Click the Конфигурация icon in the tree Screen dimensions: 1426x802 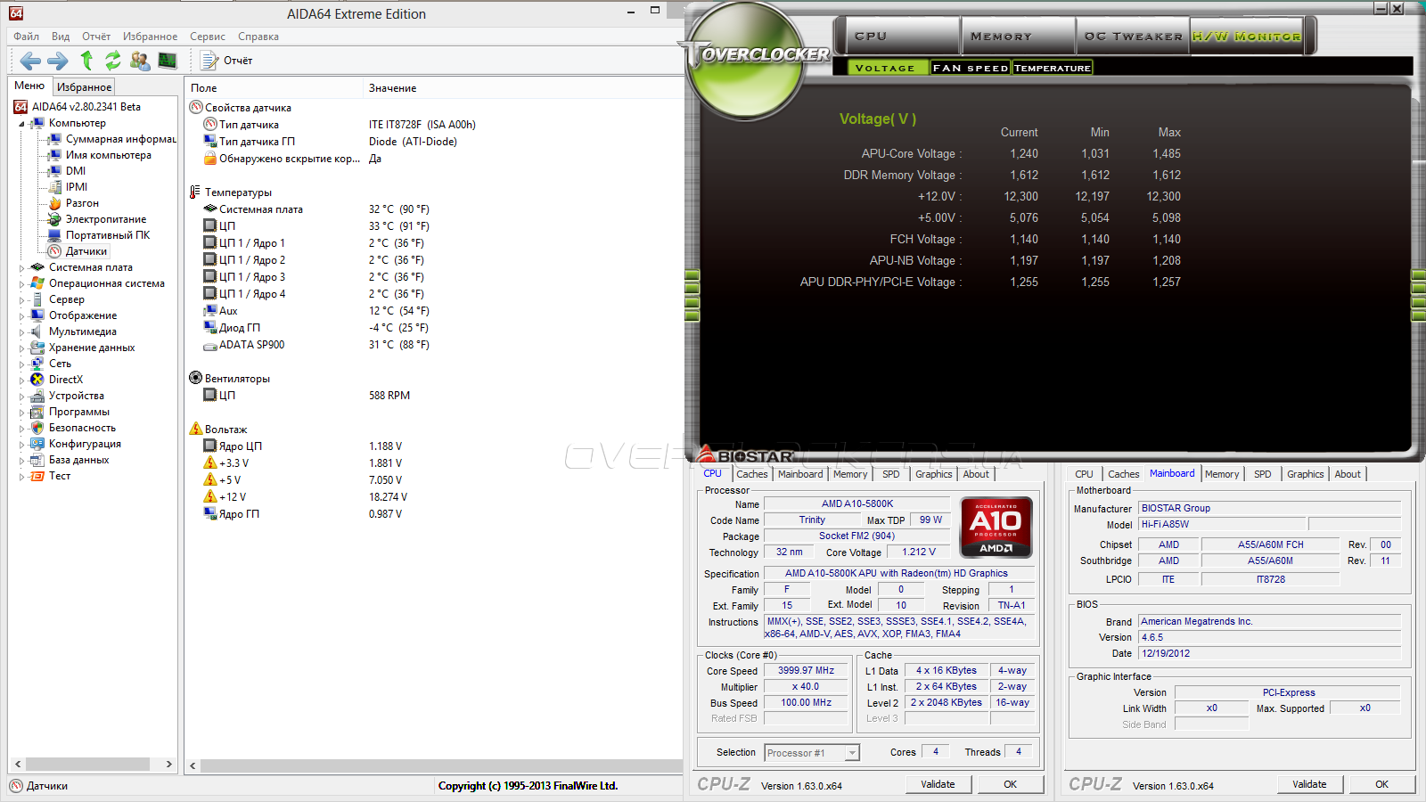click(x=37, y=444)
